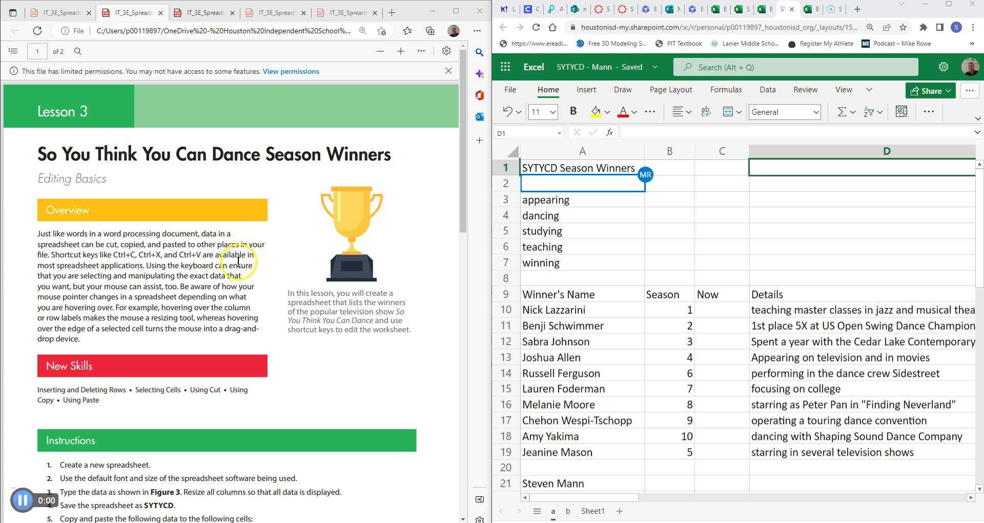
Task: Select the AutoSum icon
Action: coord(841,112)
